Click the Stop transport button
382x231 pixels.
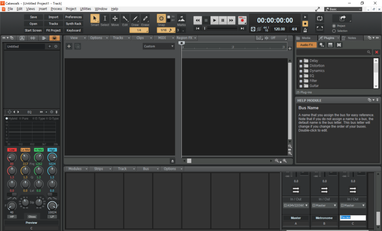206,20
